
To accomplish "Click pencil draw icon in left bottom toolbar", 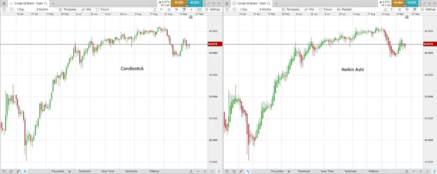I will pyautogui.click(x=18, y=171).
